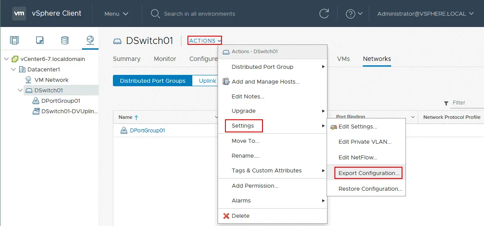This screenshot has width=484, height=226.
Task: Choose Export Configuration from submenu
Action: point(368,173)
